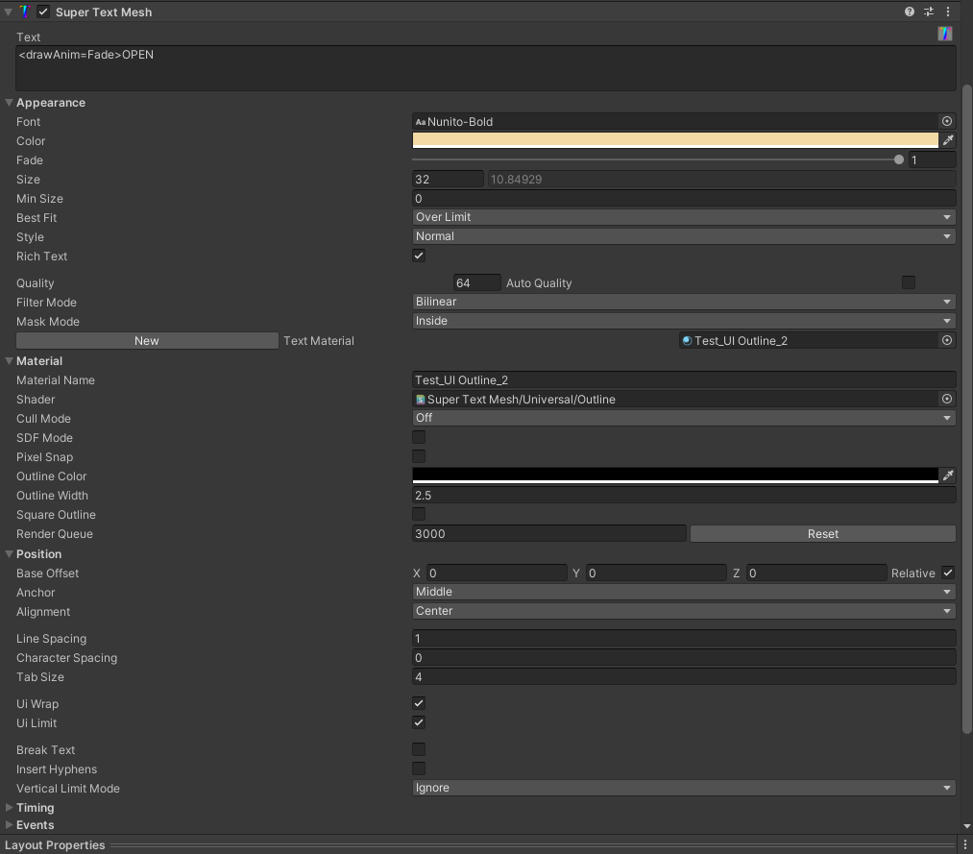Click the Text input area with drawAnim tag

(x=486, y=68)
